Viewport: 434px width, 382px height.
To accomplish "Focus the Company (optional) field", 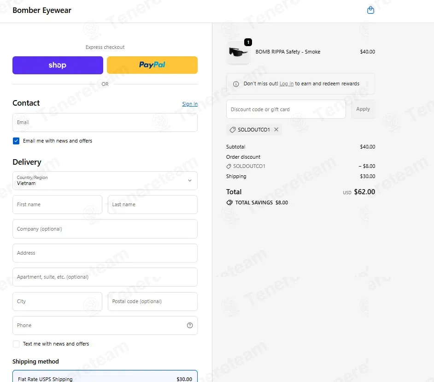I will (105, 229).
